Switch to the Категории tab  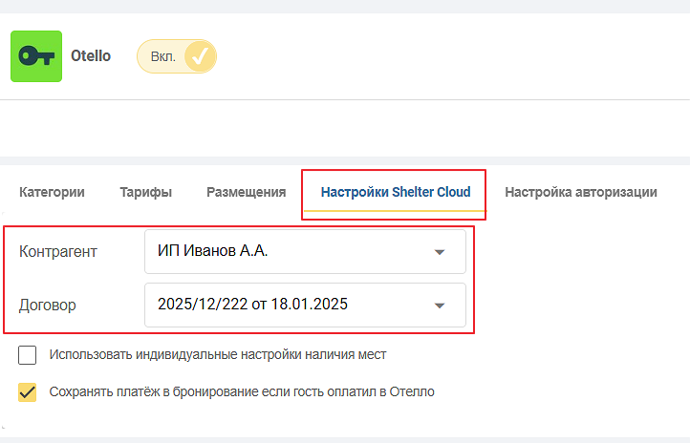tap(52, 192)
